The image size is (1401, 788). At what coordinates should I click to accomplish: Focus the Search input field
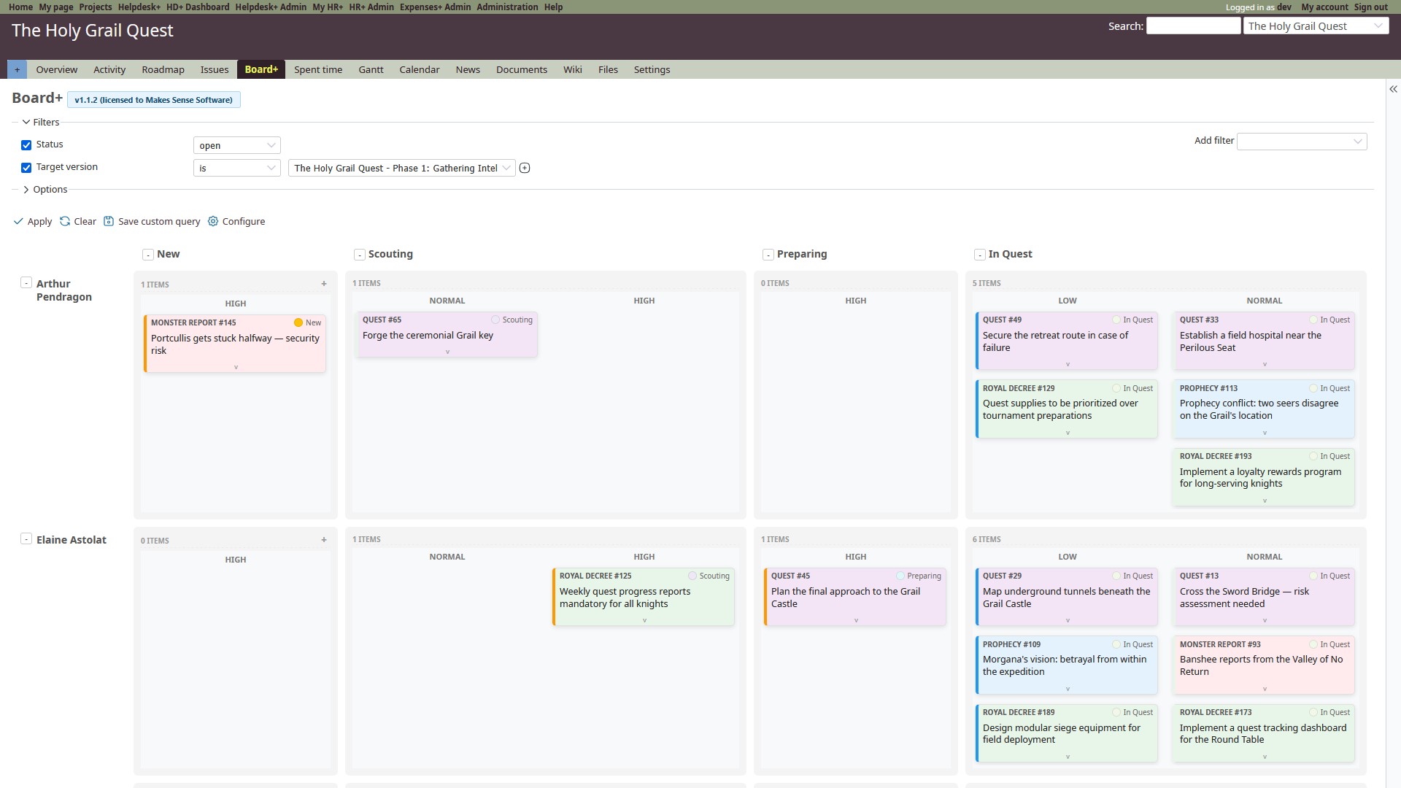(1193, 26)
